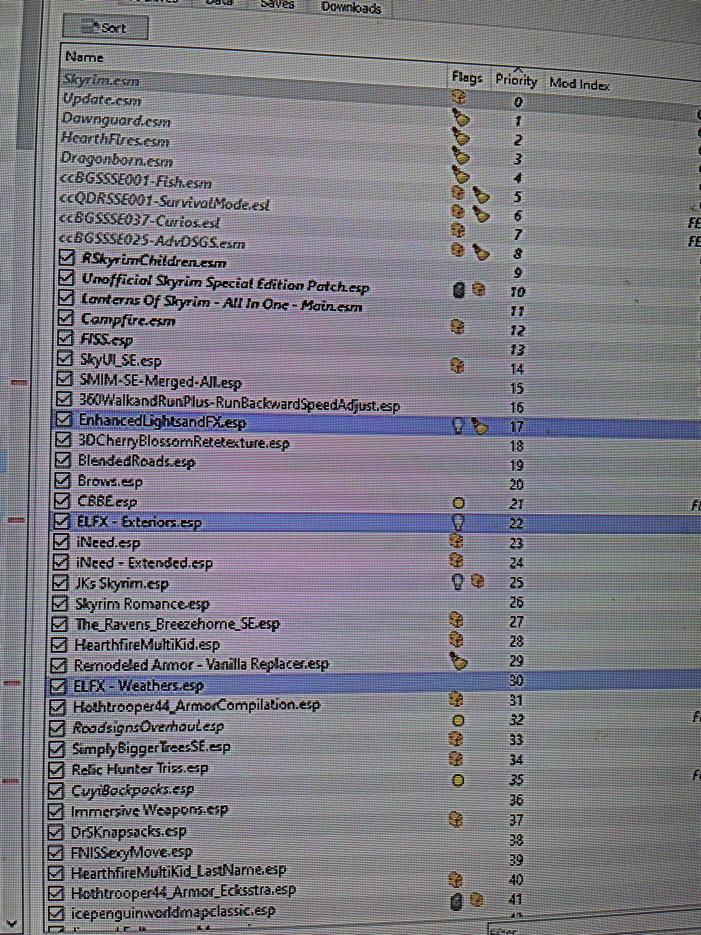Select the ELFX - Weathers.esp plugin name

[x=139, y=685]
